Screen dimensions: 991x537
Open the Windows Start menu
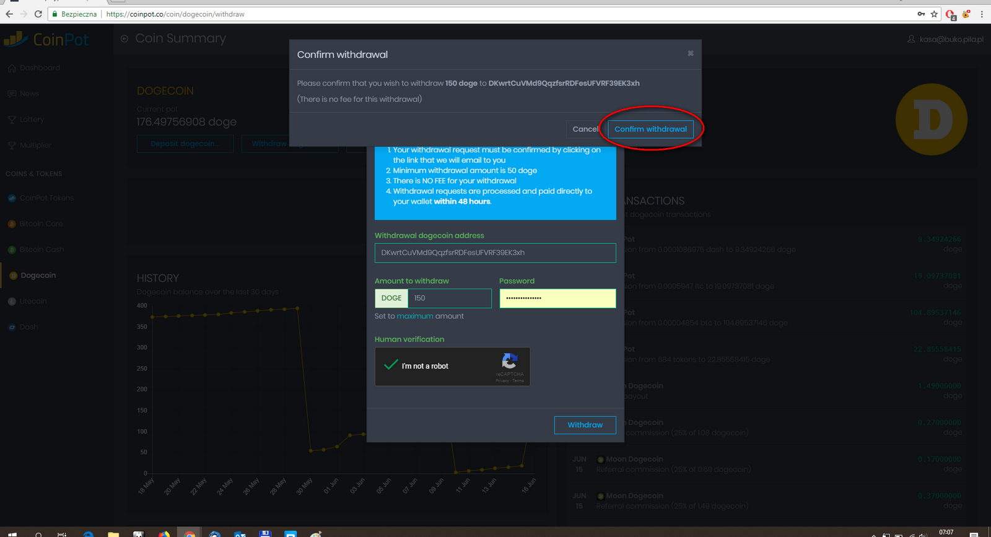(12, 534)
